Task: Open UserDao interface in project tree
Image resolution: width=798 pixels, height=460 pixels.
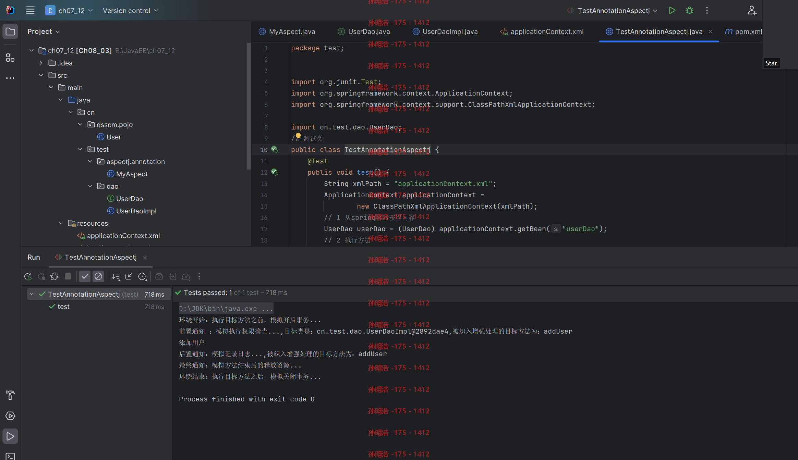Action: pos(125,199)
